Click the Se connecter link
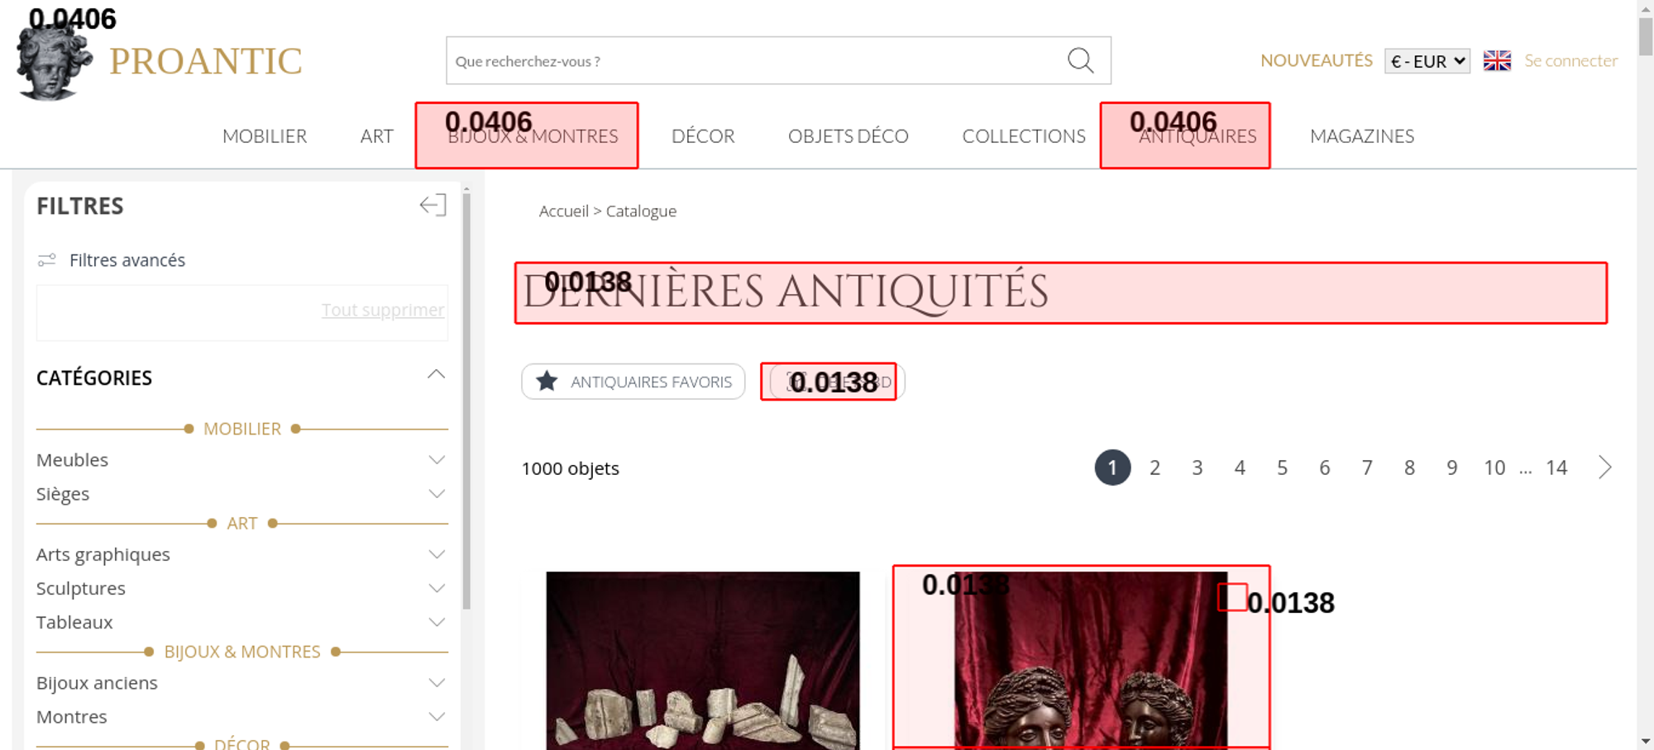Screen dimensions: 1654x750 click(1570, 60)
